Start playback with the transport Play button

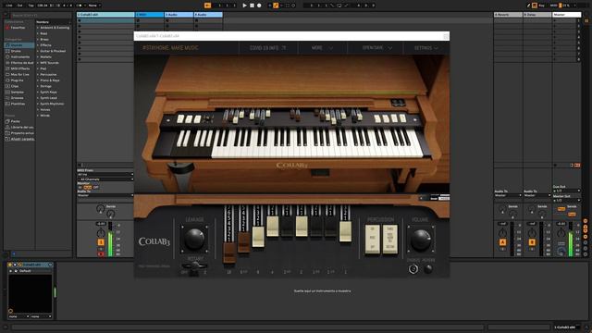[x=244, y=6]
